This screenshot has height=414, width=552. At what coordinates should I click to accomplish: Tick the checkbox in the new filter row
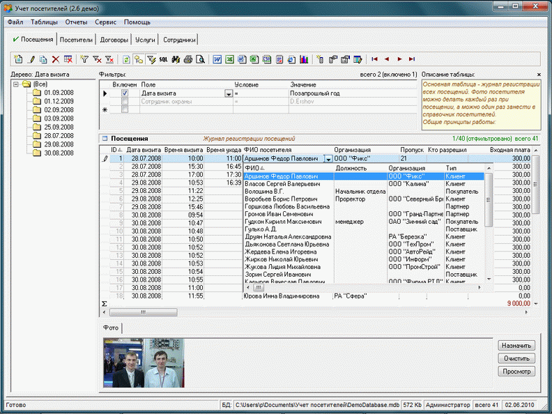point(125,109)
